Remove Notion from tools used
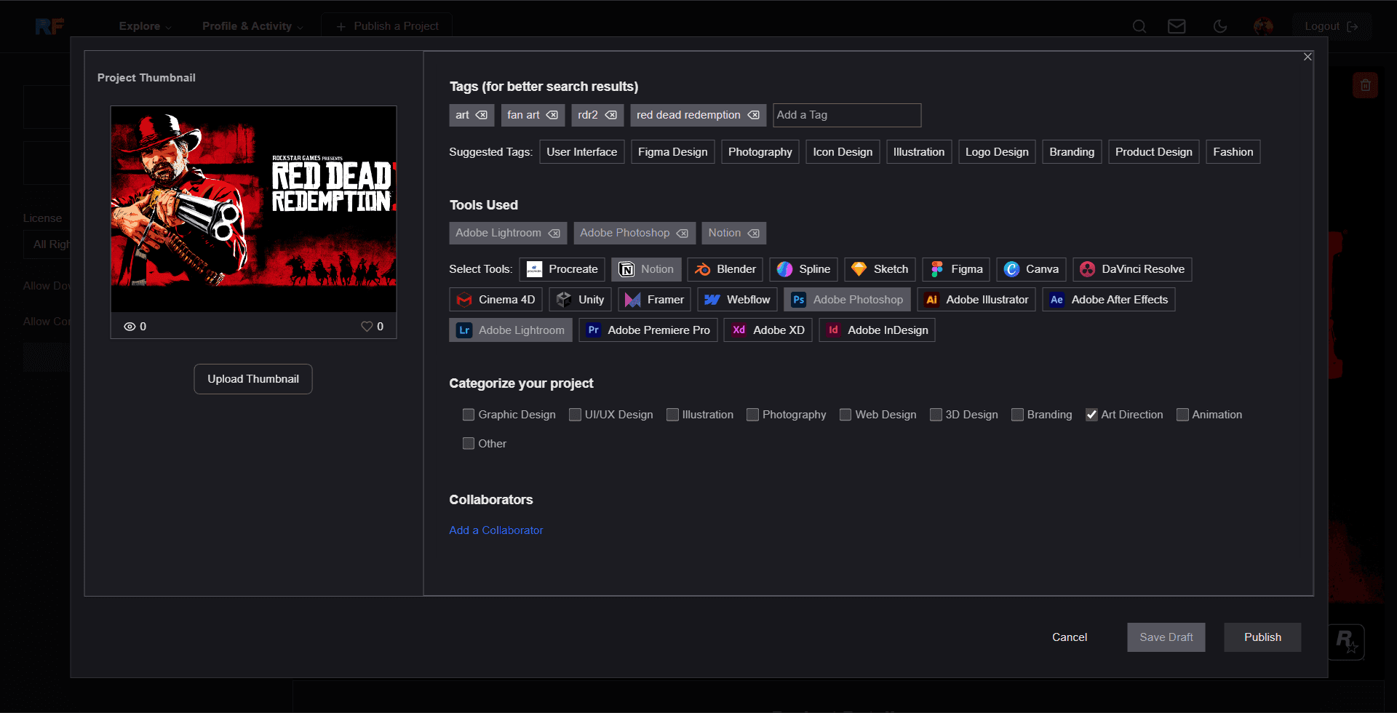Image resolution: width=1397 pixels, height=713 pixels. pos(753,234)
